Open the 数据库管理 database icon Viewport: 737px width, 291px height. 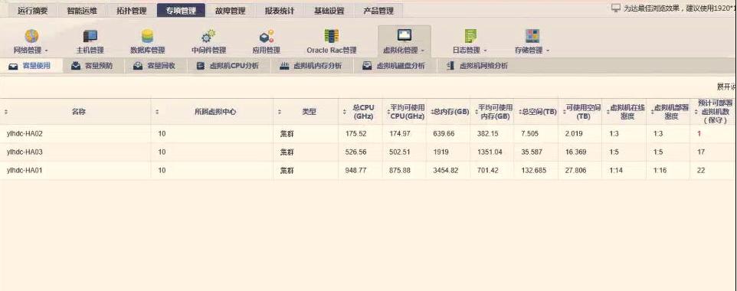click(148, 36)
